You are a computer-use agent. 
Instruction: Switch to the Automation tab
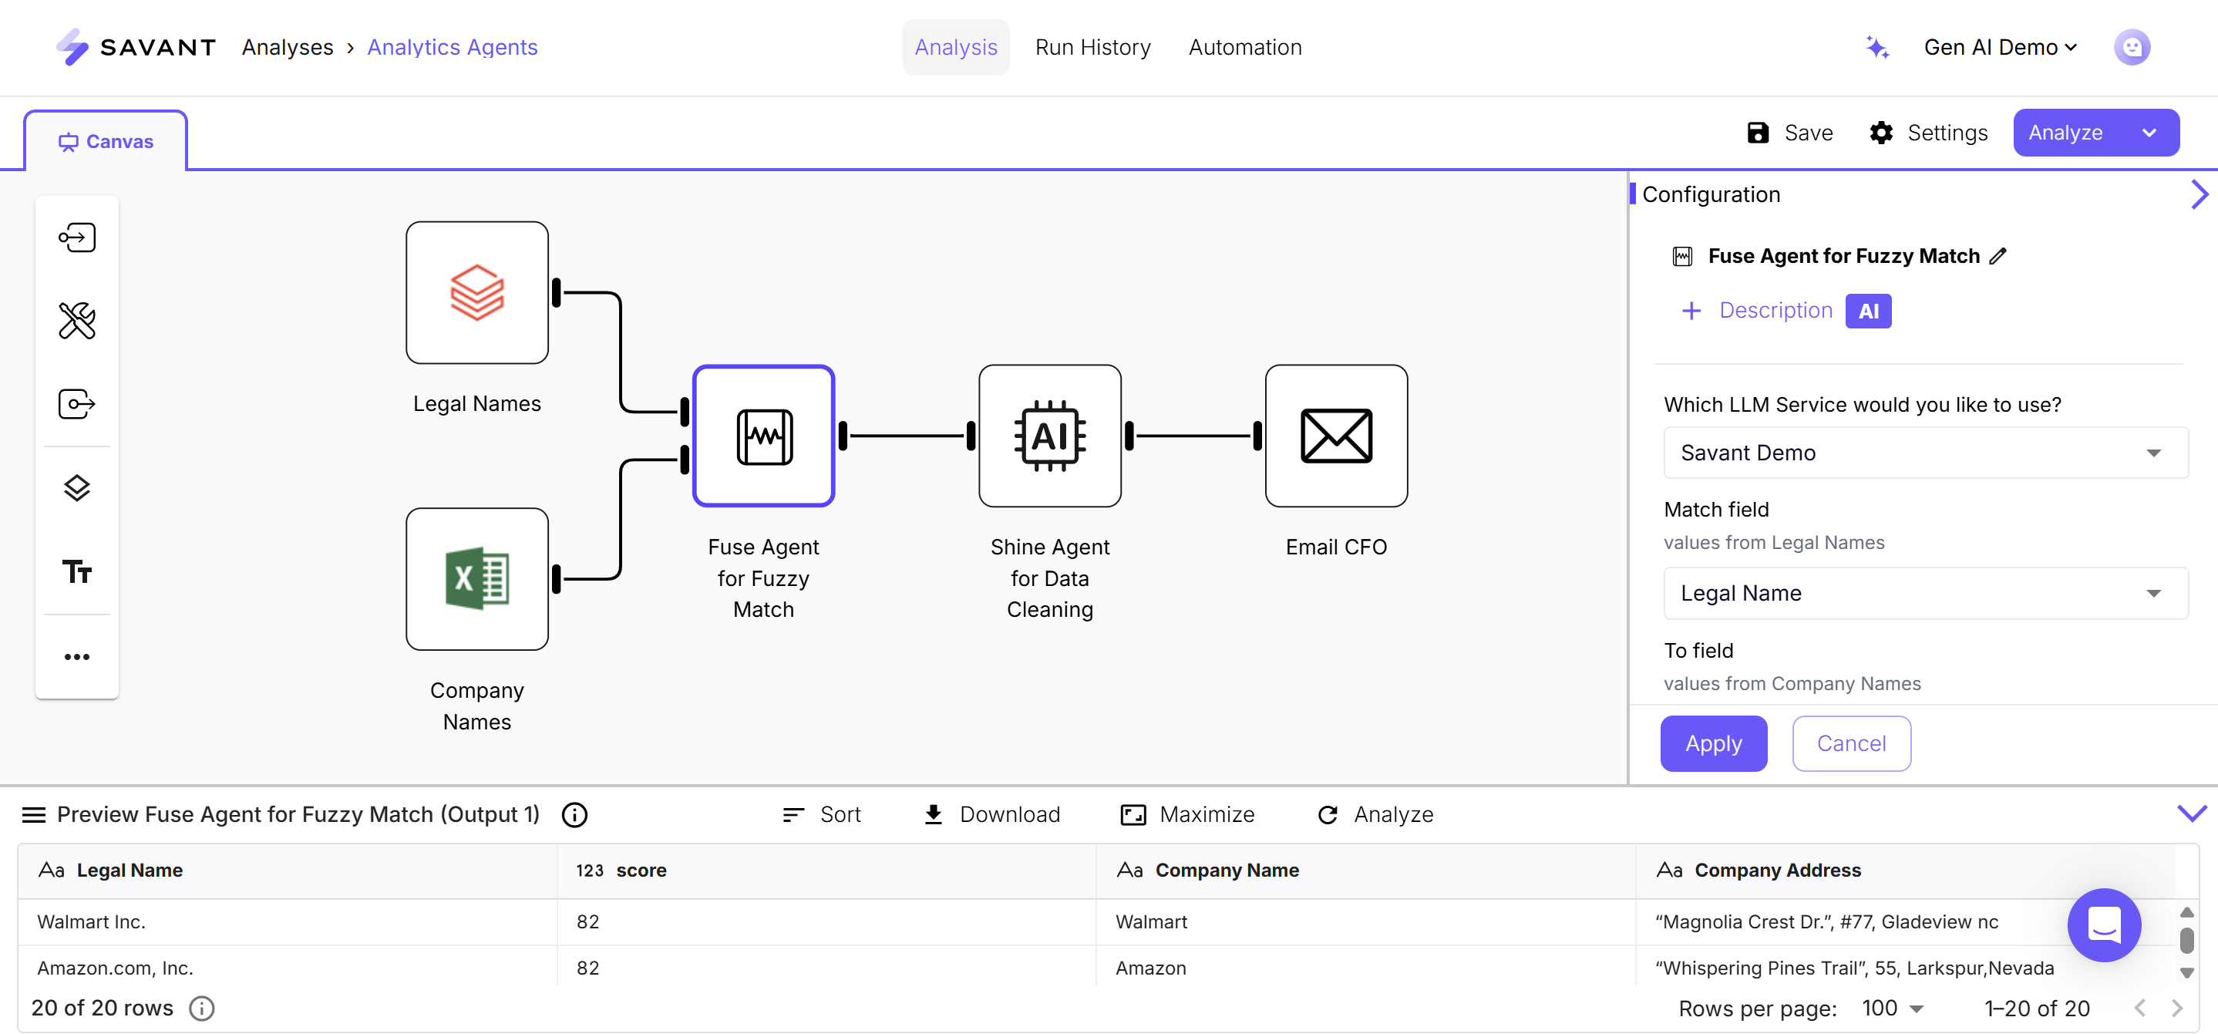[1245, 47]
